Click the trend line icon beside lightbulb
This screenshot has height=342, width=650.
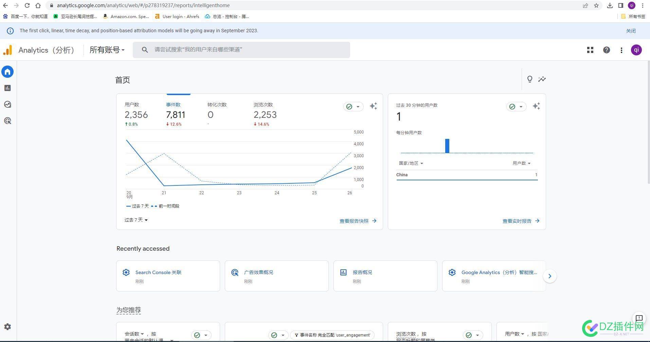coord(542,79)
